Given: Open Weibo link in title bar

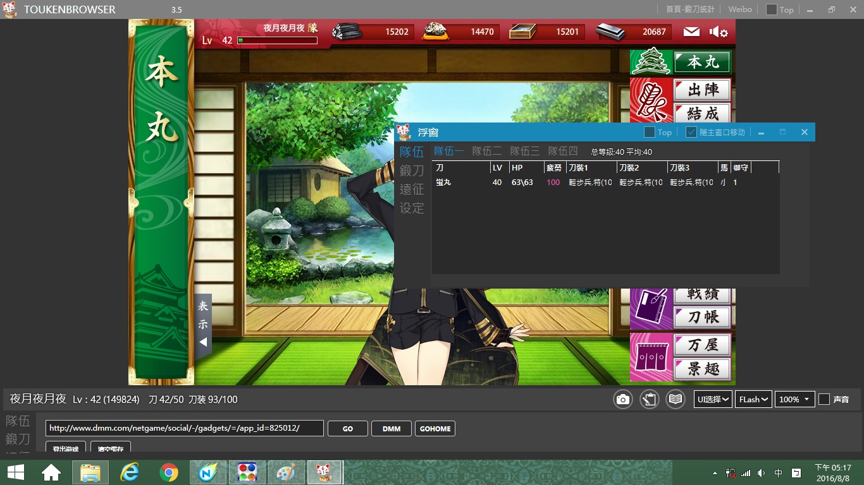Looking at the screenshot, I should pyautogui.click(x=739, y=9).
